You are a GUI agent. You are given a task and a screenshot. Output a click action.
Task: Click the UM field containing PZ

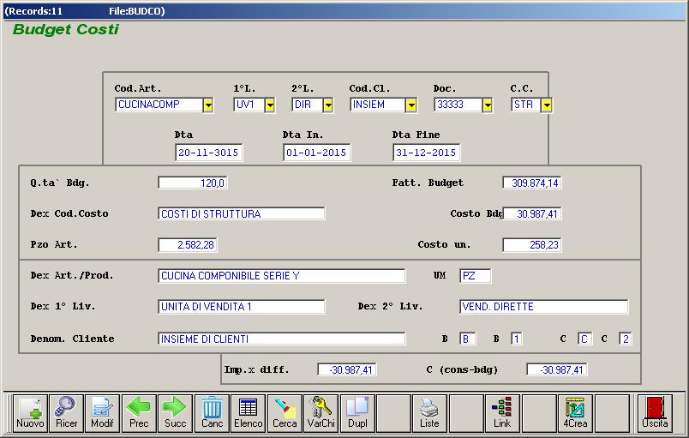475,276
